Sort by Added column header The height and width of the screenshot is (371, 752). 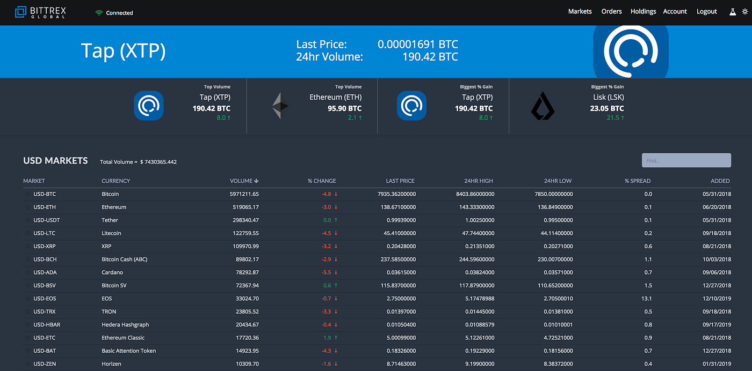tap(720, 181)
